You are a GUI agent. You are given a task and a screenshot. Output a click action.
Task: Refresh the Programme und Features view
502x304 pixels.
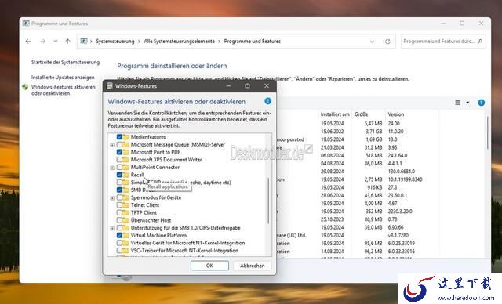click(x=387, y=42)
